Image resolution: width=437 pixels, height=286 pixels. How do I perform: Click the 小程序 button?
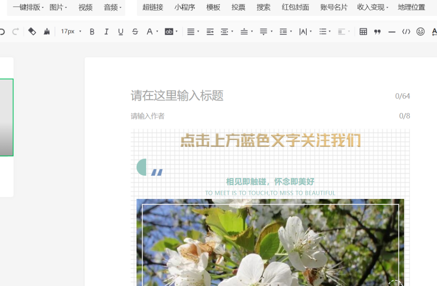185,7
